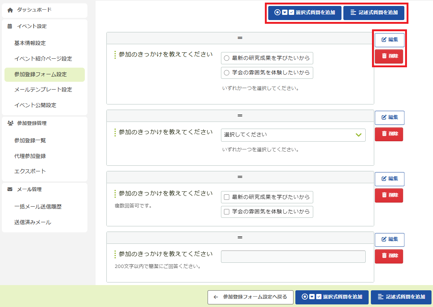Click the people icon beside 参加登録管理
The width and height of the screenshot is (433, 307).
pos(10,123)
